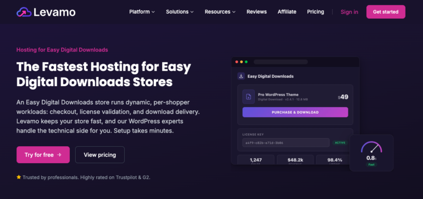
Task: Click The Fastest Hosting main headline
Action: click(104, 74)
